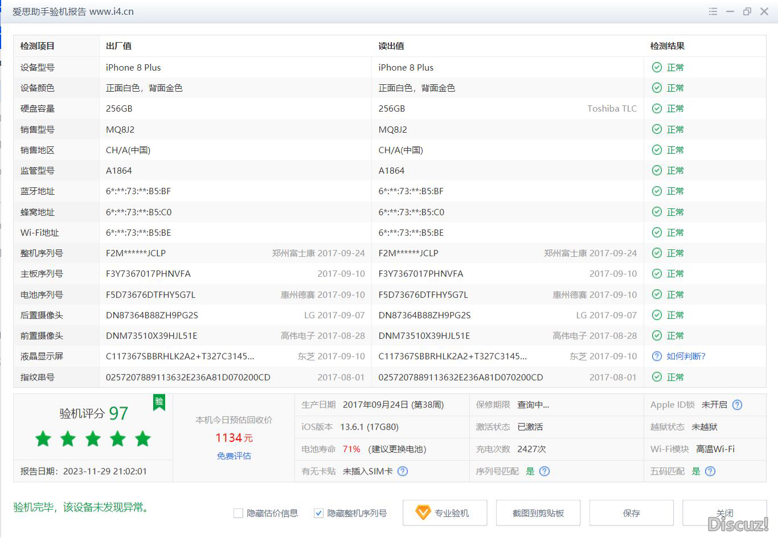This screenshot has height=538, width=778.
Task: Open the 如何判断? link
Action: point(686,356)
